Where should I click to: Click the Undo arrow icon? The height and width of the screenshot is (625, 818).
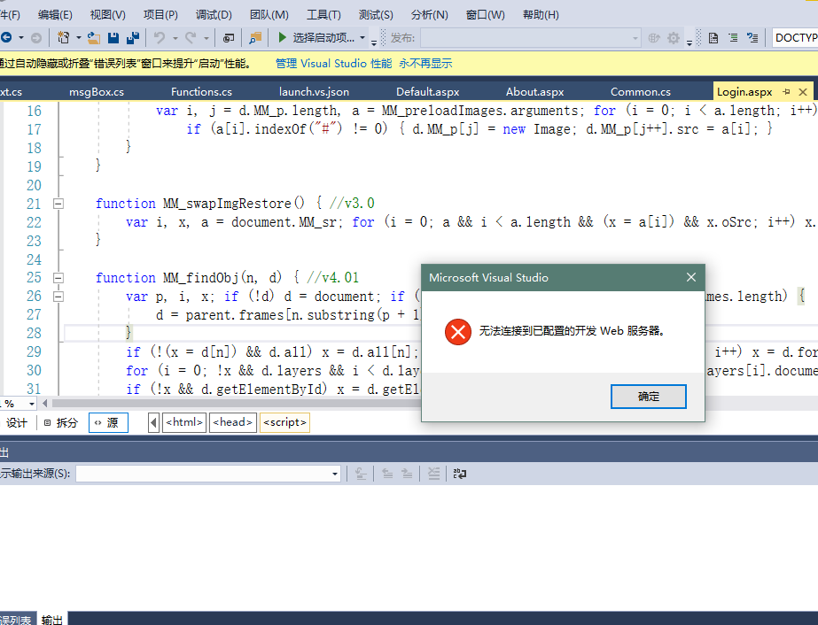(160, 37)
